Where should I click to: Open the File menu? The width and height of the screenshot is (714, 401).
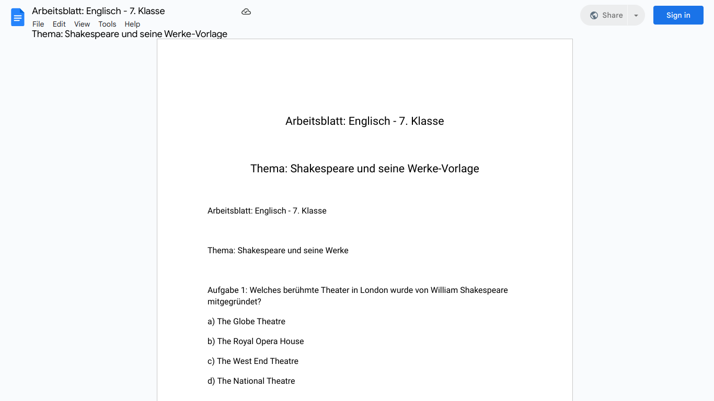coord(38,24)
